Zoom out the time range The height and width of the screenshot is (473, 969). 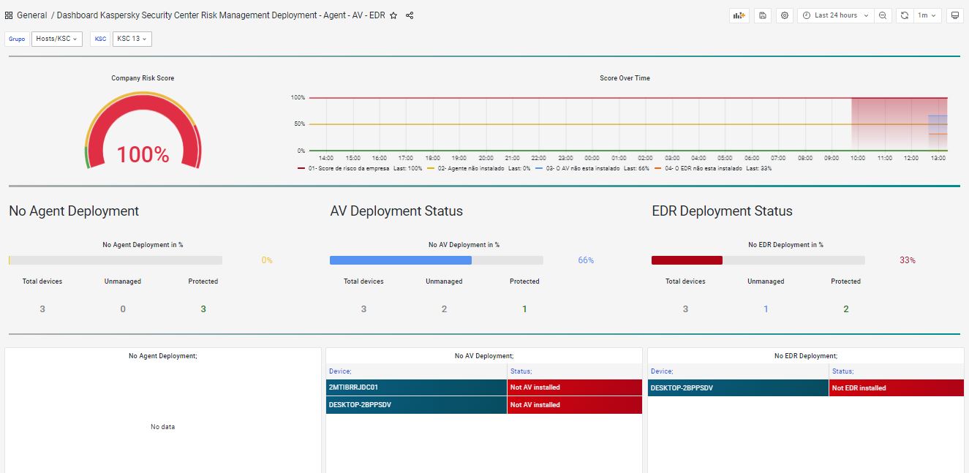[x=883, y=15]
